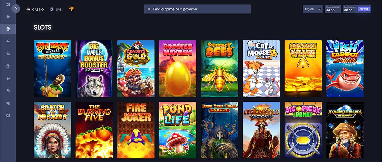The image size is (382, 162).
Task: Click the table games icon in sidebar
Action: tap(8, 41)
